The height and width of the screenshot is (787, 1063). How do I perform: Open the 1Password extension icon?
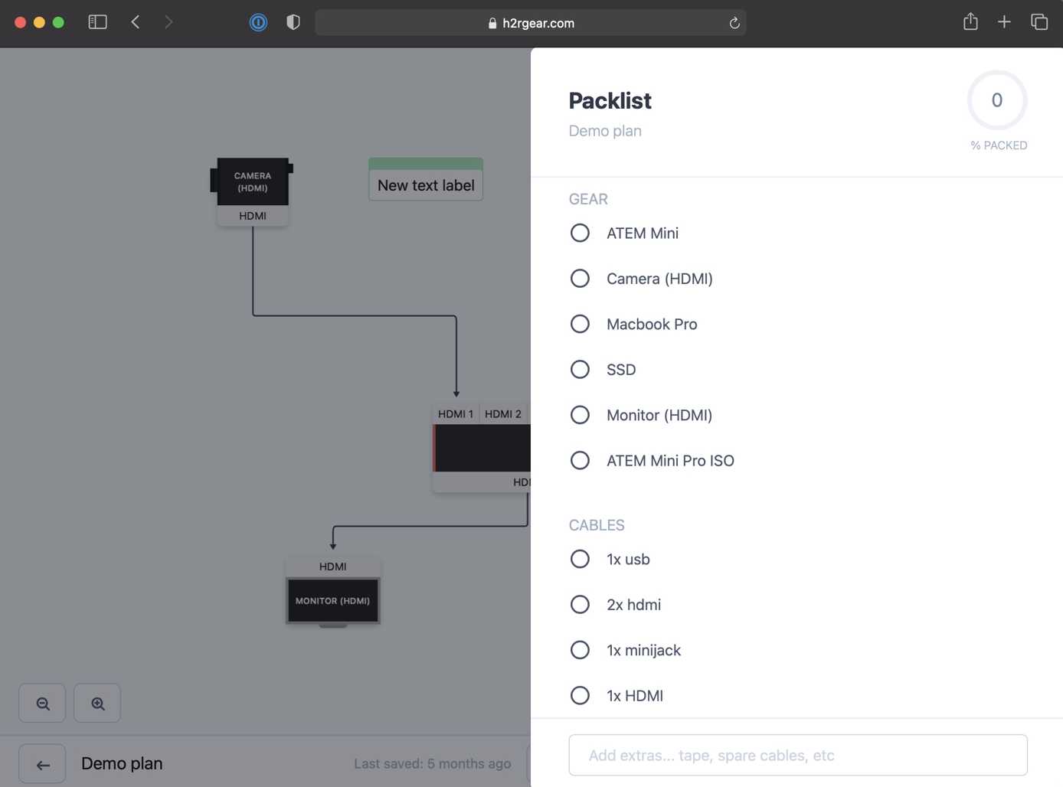click(x=259, y=22)
